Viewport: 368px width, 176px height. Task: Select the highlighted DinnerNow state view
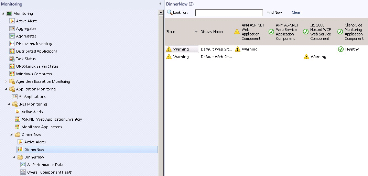[x=87, y=150]
